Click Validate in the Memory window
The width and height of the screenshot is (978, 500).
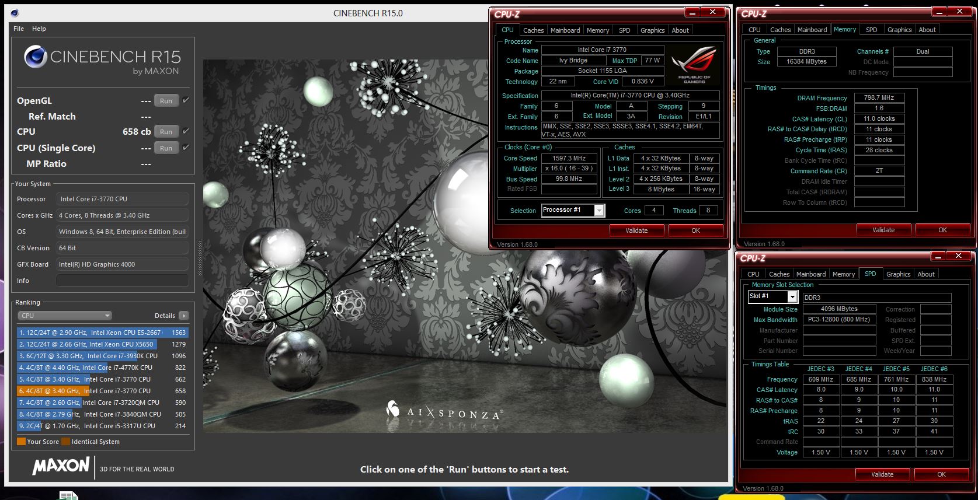pos(883,230)
